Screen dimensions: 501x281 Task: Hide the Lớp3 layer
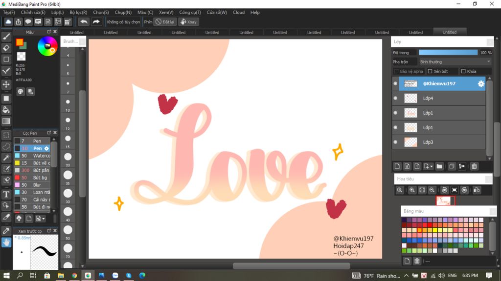[x=395, y=142]
